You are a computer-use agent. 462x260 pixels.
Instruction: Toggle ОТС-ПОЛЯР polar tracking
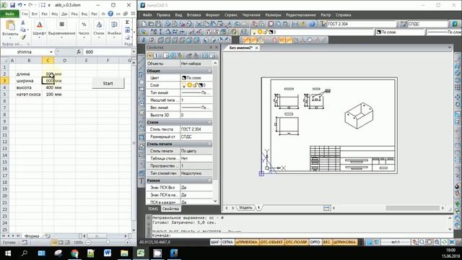click(297, 242)
